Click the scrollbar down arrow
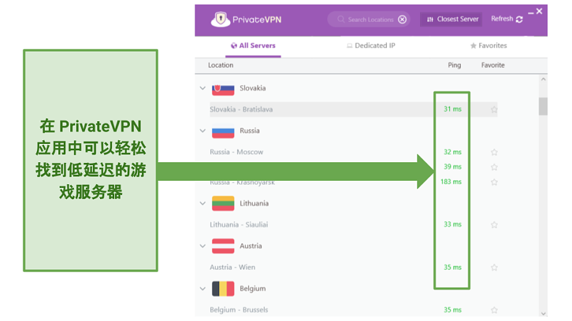This screenshot has height=321, width=572. [543, 313]
